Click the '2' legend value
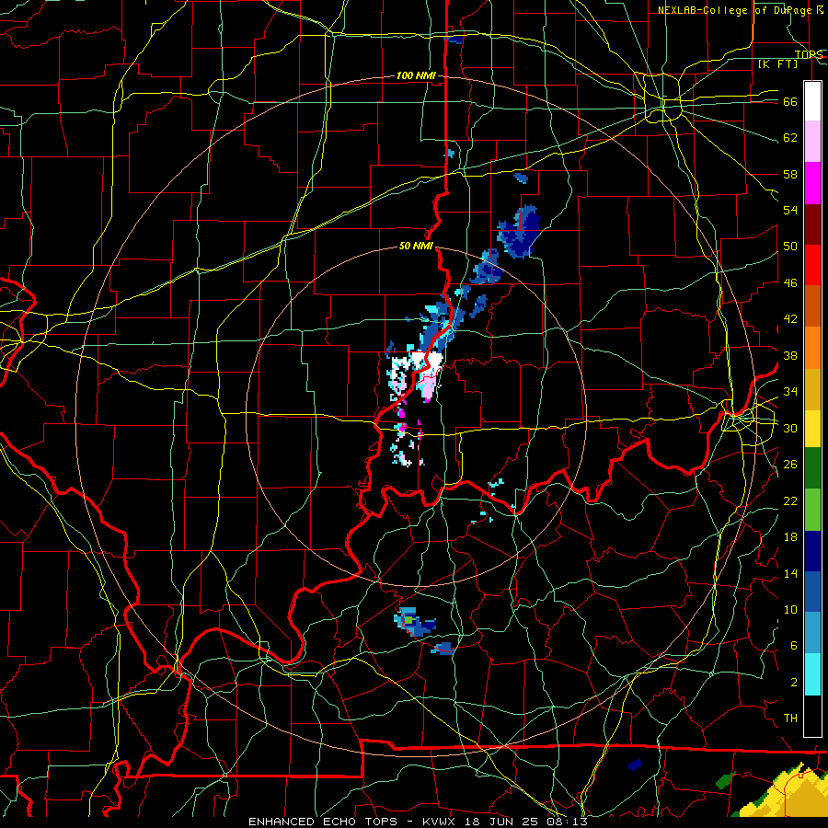Screen dimensions: 828x828 coord(793,683)
